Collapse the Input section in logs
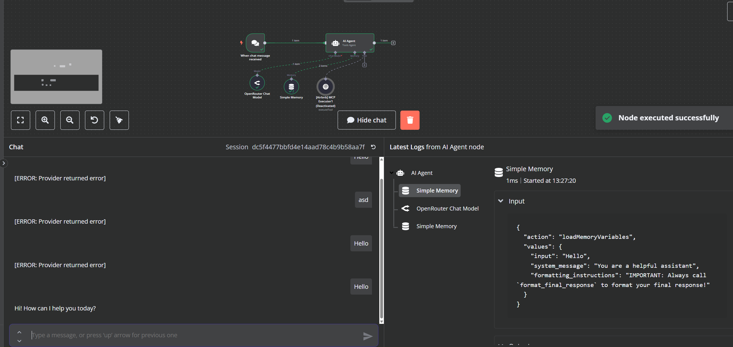The width and height of the screenshot is (733, 347). coord(501,201)
